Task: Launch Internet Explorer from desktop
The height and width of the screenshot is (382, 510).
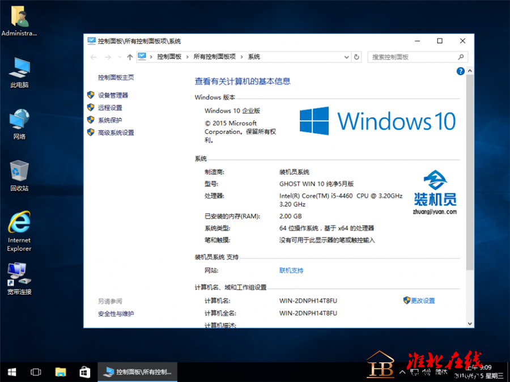Action: [x=19, y=231]
